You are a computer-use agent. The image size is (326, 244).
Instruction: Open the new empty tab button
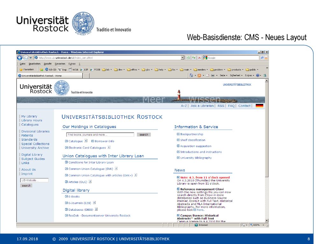(x=86, y=76)
